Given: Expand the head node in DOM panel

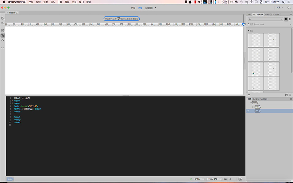Looking at the screenshot, I should tap(253, 107).
